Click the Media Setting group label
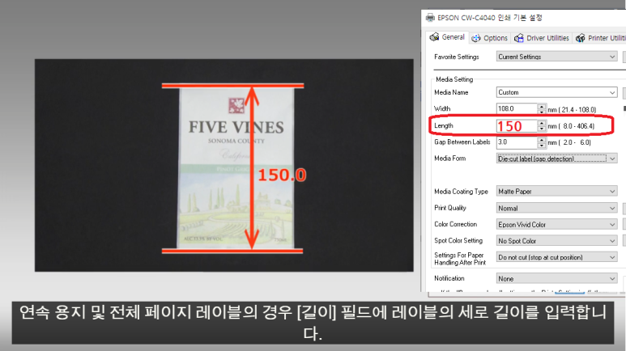 coord(454,79)
